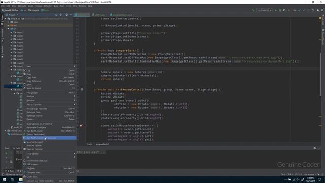The image size is (325, 183).
Task: Click the green Run button in toolbar
Action: [276, 10]
